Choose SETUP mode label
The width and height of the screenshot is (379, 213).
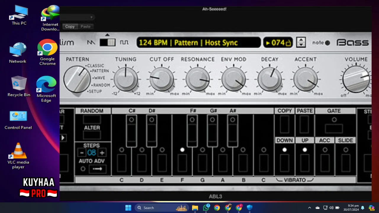pyautogui.click(x=95, y=92)
